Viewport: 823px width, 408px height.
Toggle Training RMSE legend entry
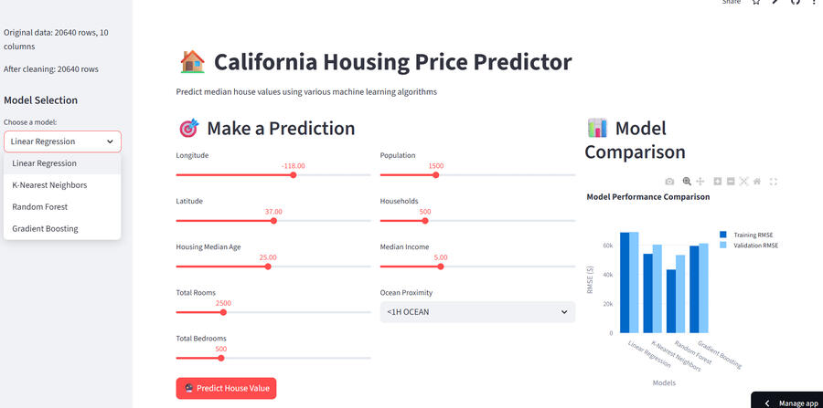coord(754,235)
